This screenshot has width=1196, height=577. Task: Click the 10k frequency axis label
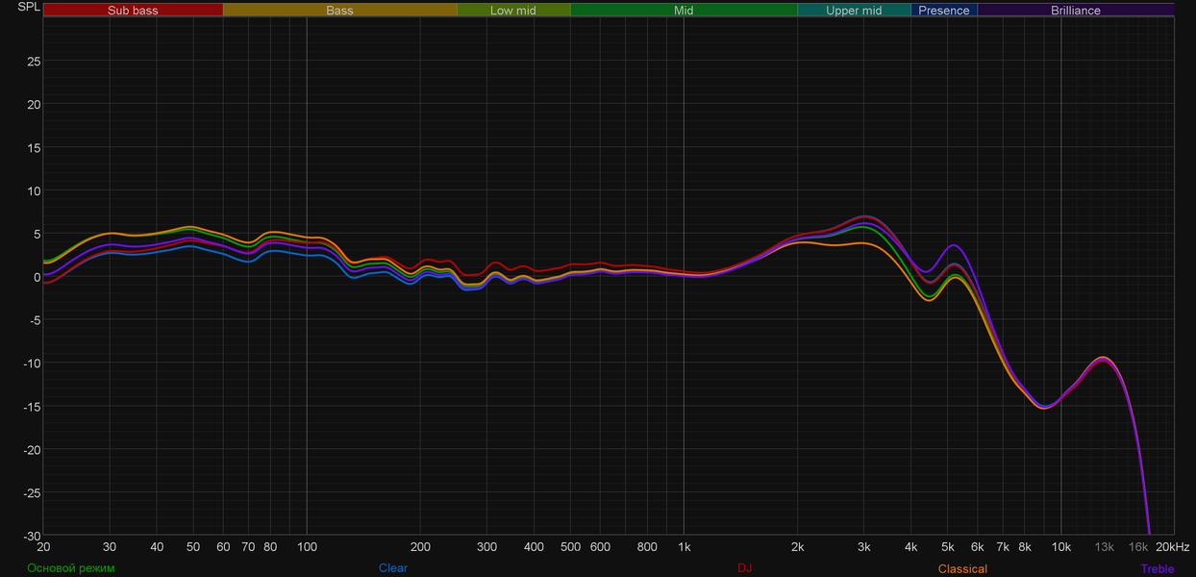(1060, 547)
